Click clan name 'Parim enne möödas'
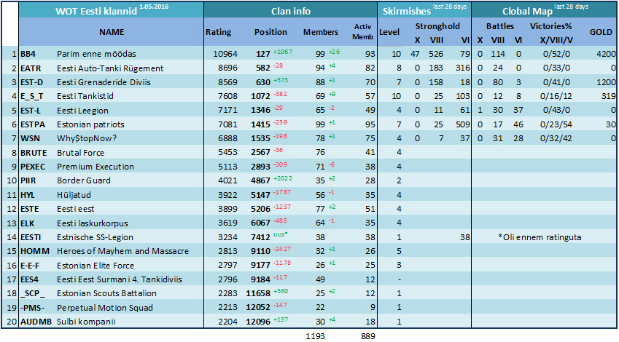Screen dimensions: 619x342 point(96,54)
